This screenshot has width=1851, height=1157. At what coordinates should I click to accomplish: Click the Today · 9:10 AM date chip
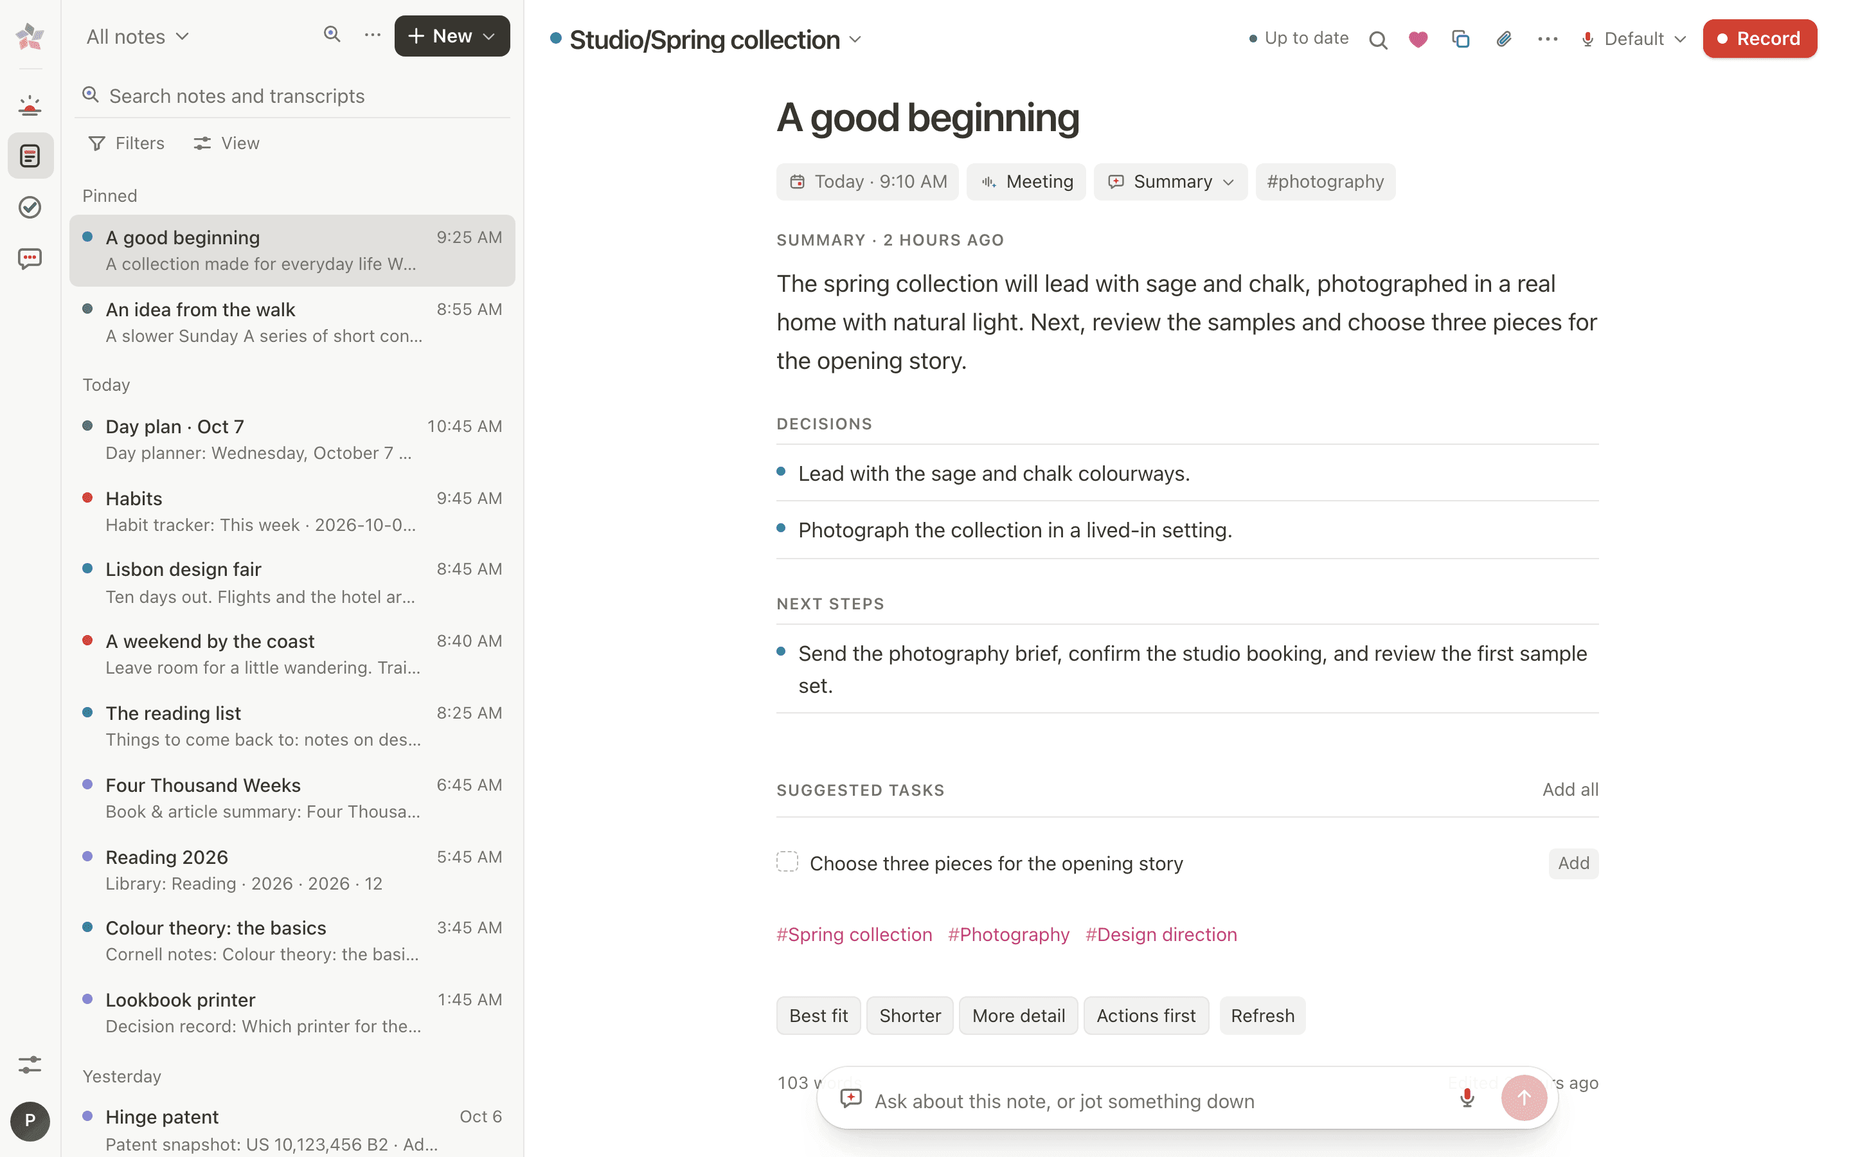tap(868, 181)
